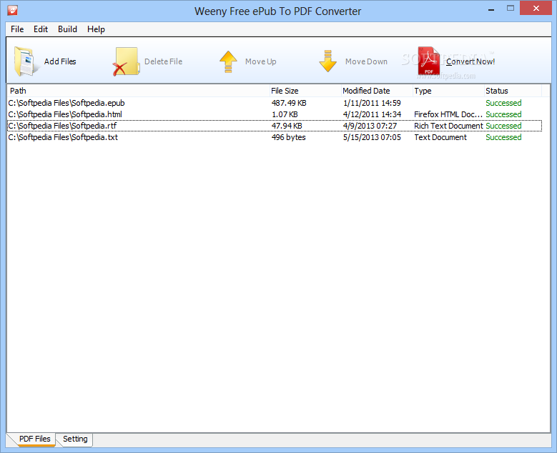
Task: Click date 1/11/2011 14:59
Action: tap(372, 103)
